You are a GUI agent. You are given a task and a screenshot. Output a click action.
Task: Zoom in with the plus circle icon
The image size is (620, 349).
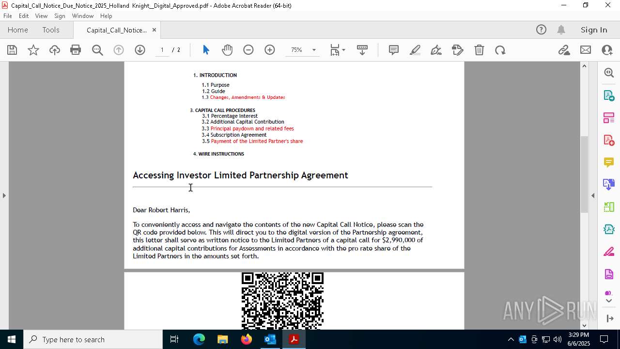[270, 50]
